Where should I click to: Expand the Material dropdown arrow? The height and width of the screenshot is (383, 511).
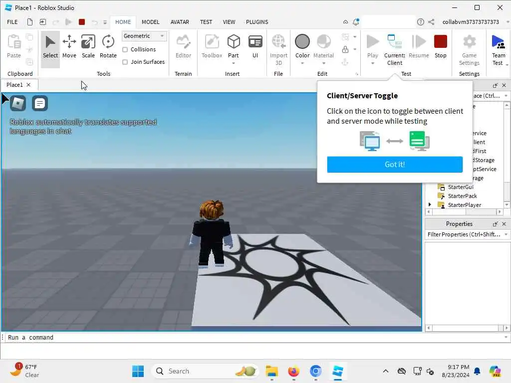tap(323, 63)
